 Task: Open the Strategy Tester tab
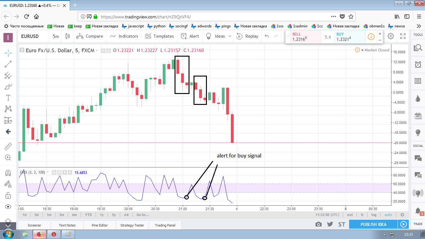[133, 225]
